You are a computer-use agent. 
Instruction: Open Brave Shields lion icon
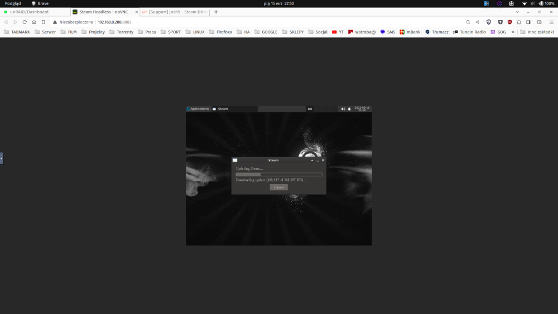point(489,22)
